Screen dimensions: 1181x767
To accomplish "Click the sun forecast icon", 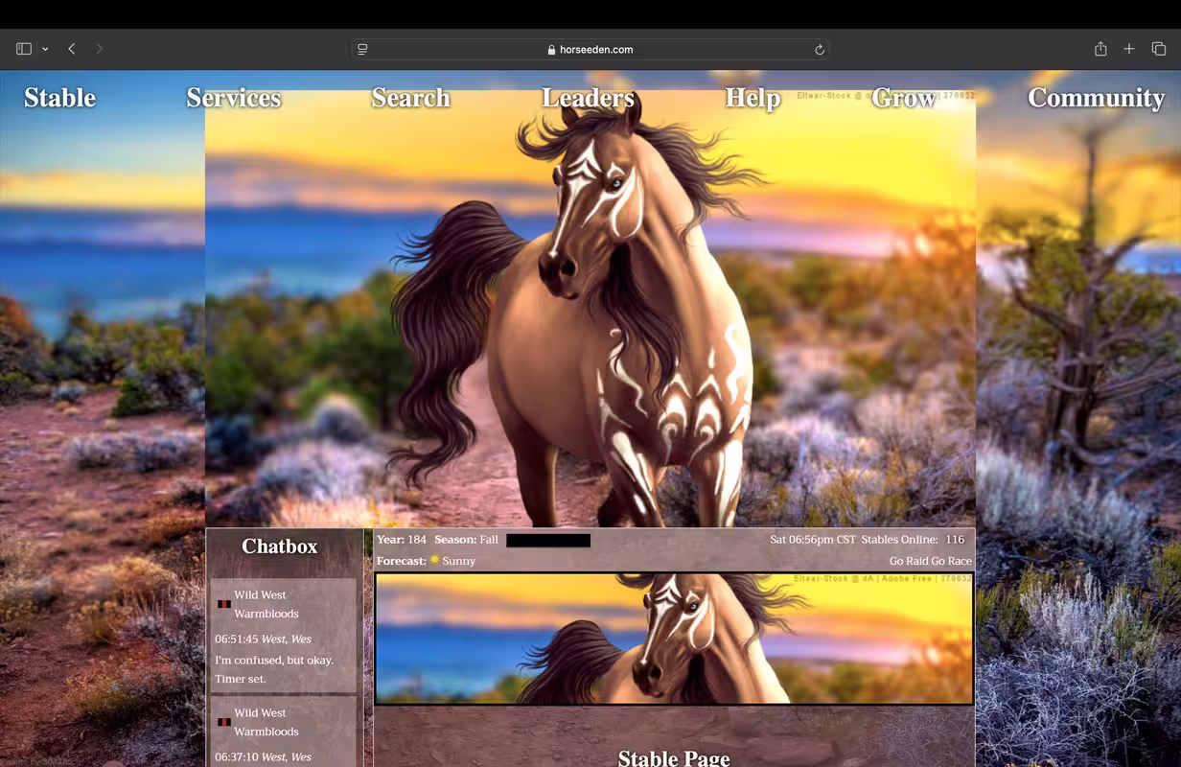I will [435, 560].
